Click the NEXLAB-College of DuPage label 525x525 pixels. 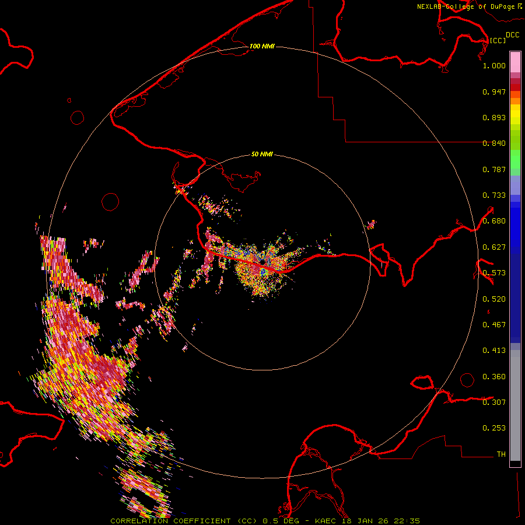tap(466, 6)
